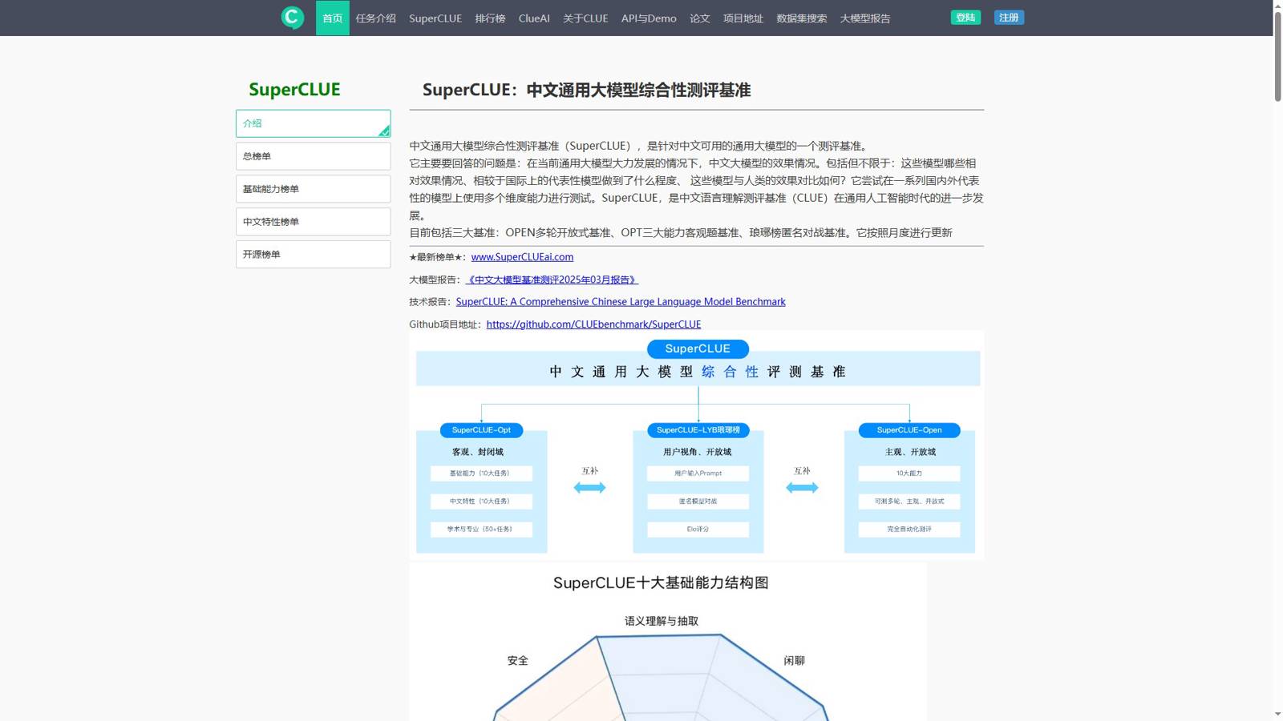Click the scrollbar down arrow
This screenshot has width=1283, height=721.
[x=1277, y=715]
